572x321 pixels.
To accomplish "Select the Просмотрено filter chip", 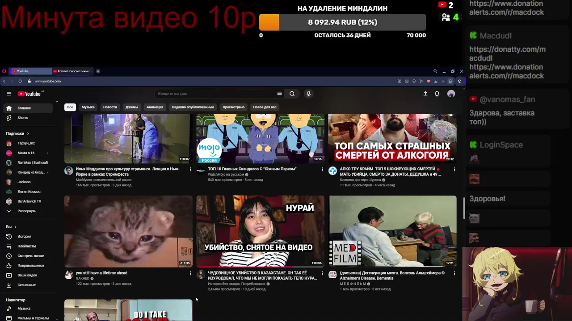I will pyautogui.click(x=234, y=107).
